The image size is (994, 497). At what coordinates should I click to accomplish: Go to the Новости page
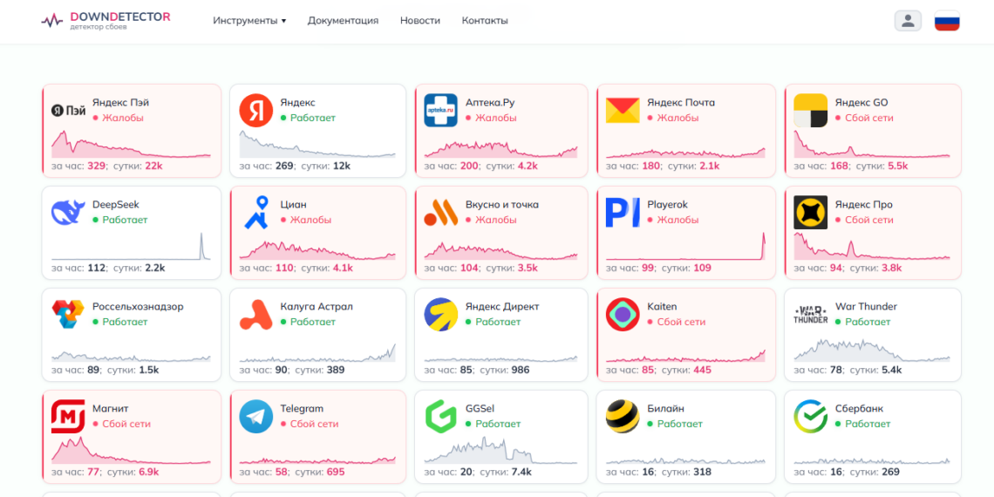click(419, 20)
